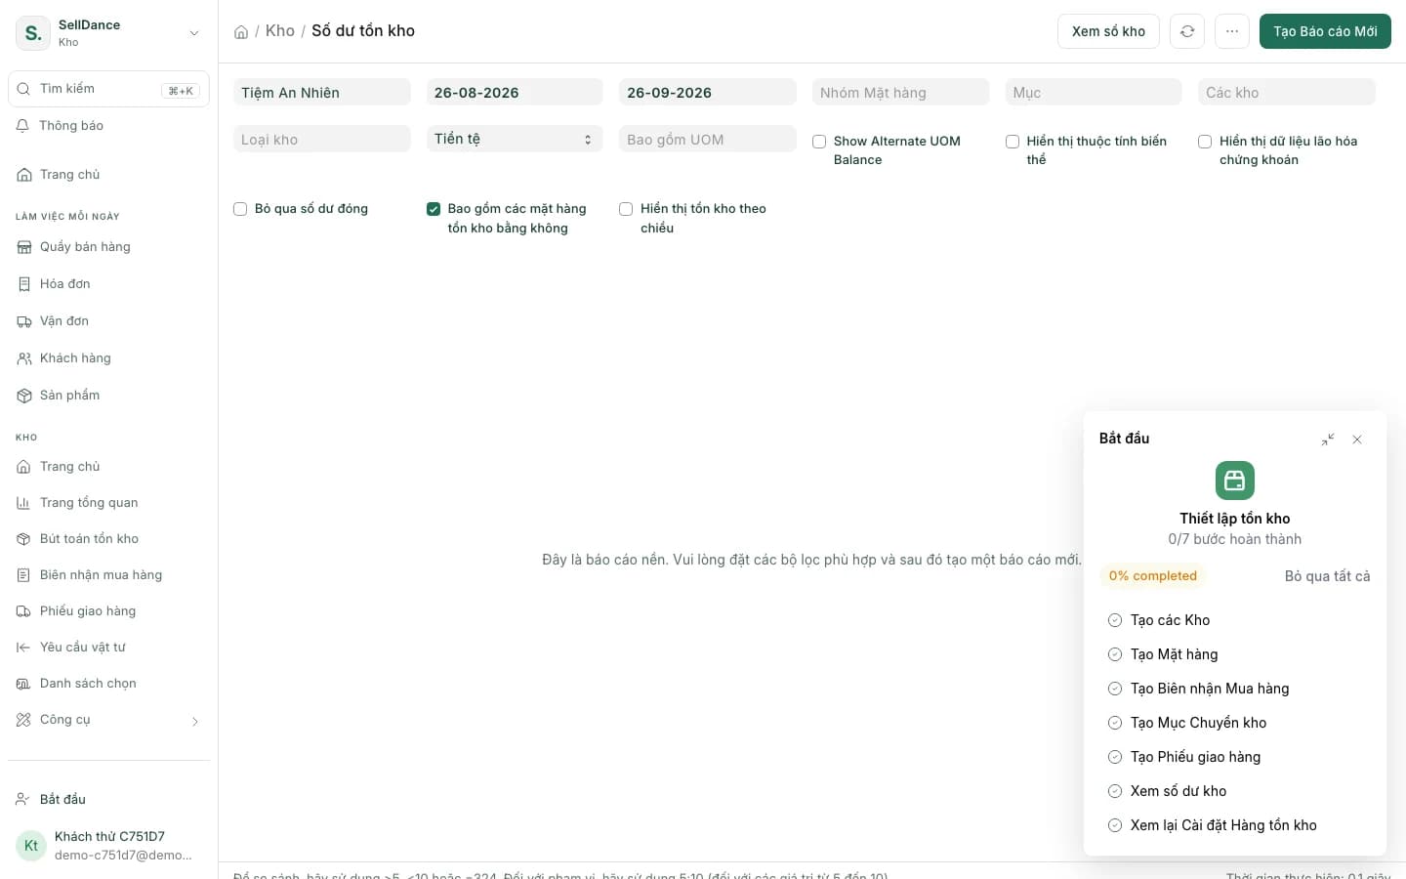Viewport: 1406px width, 879px height.
Task: Click the green Thiết lập tồn kho icon
Action: 1235,481
